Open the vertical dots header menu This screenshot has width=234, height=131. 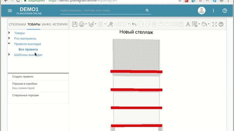214,11
